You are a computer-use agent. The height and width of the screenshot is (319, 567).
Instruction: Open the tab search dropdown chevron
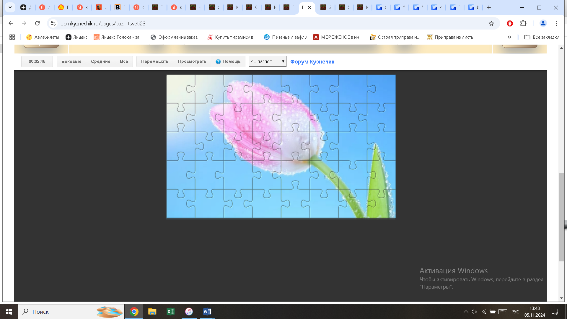point(10,7)
